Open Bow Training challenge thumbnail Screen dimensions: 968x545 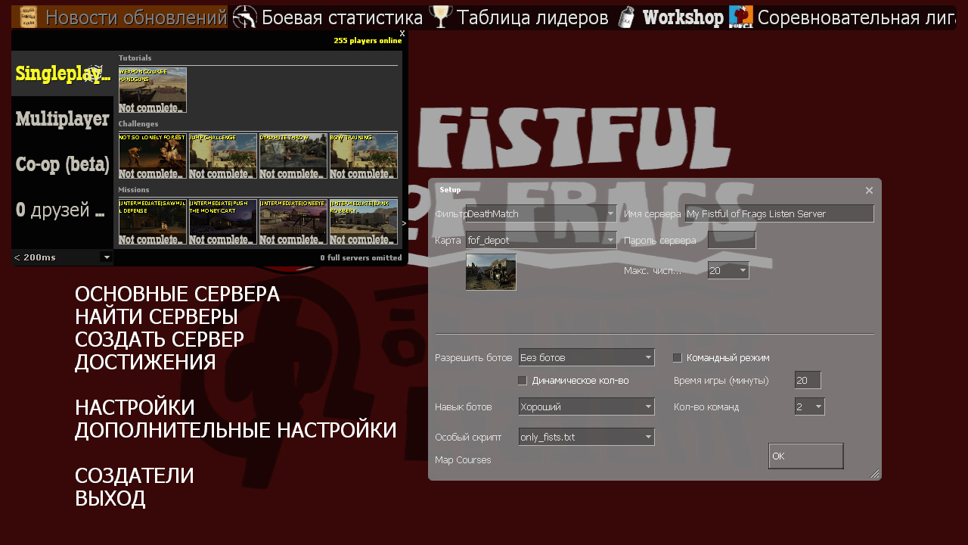364,156
